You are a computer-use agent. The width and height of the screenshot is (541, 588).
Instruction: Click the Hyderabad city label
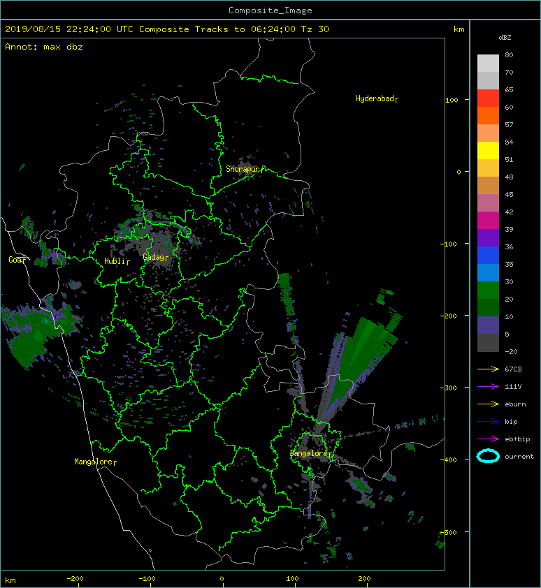(375, 98)
